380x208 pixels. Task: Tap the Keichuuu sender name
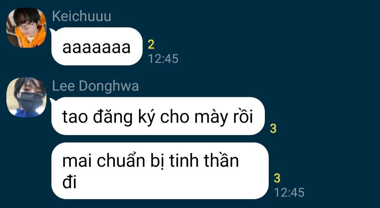point(81,17)
